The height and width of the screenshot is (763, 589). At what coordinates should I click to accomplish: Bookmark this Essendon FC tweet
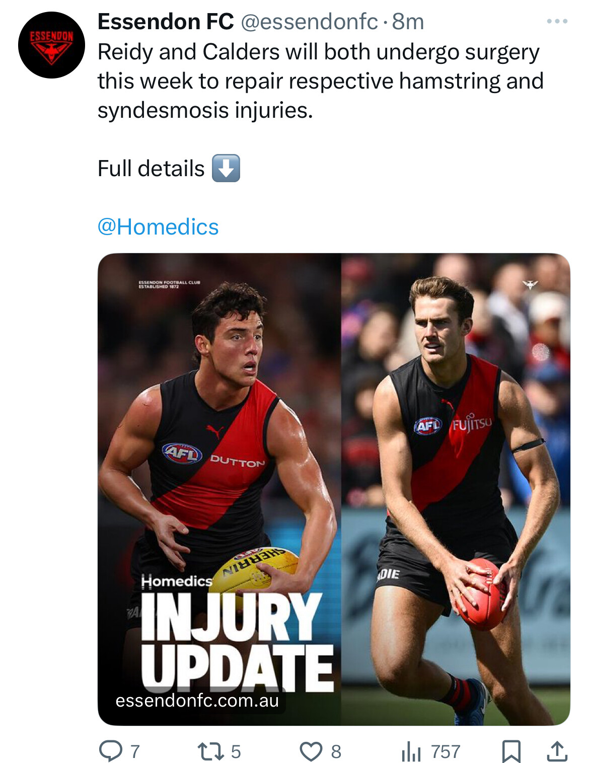click(511, 751)
